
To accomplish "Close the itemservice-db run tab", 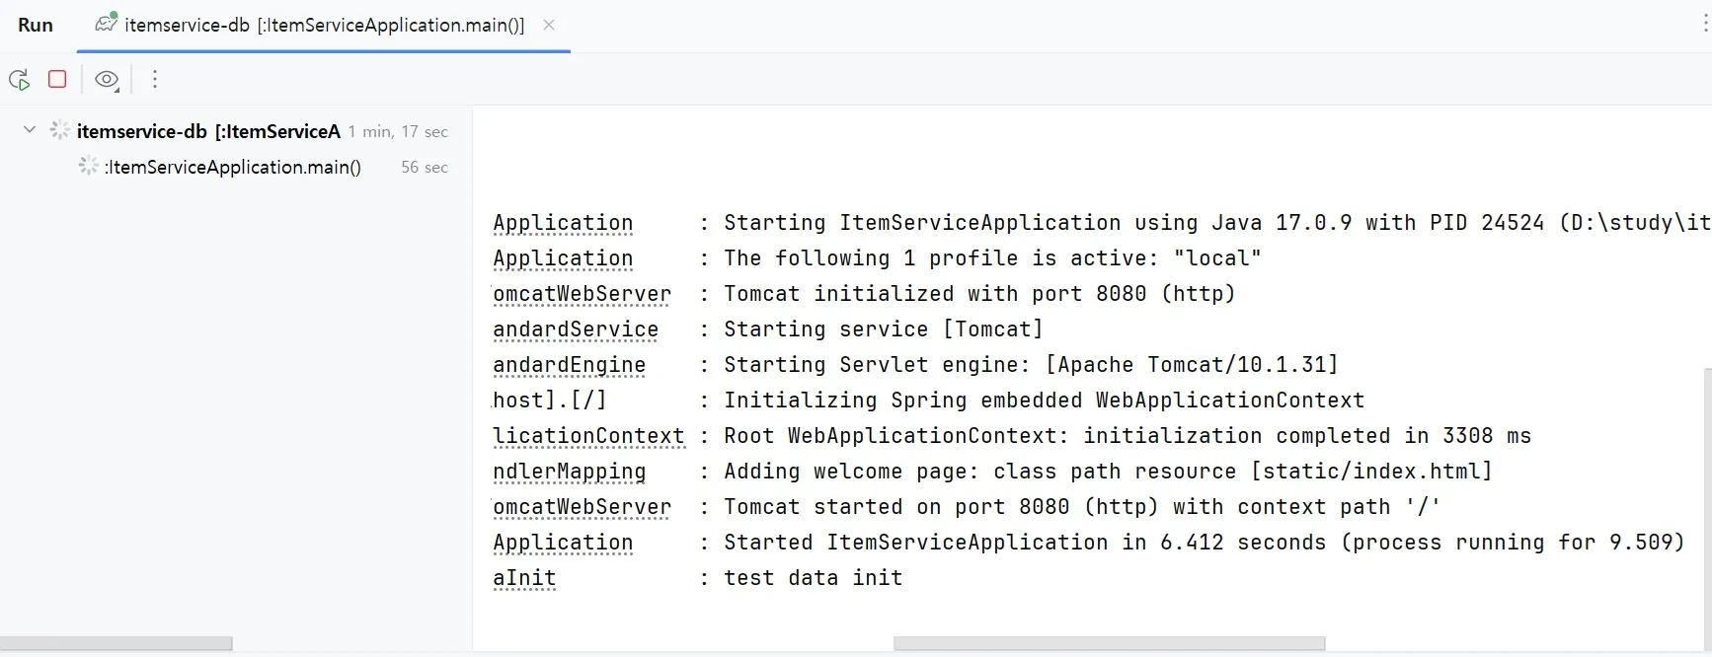I will [x=549, y=26].
